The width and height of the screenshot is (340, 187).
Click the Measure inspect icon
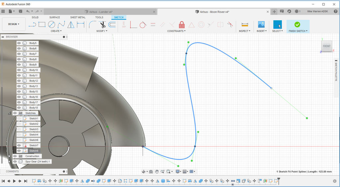(x=245, y=25)
